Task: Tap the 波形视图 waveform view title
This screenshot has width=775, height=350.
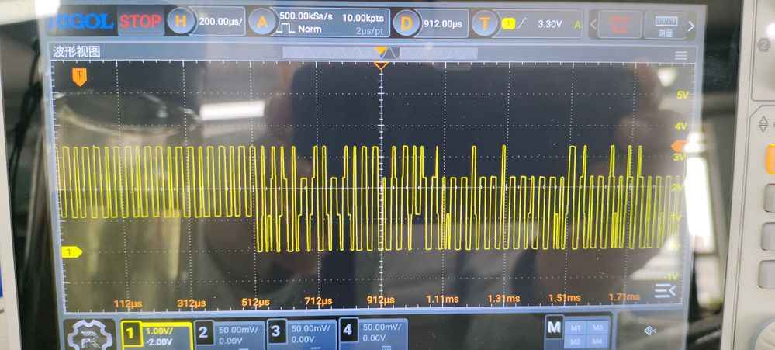Action: click(77, 51)
